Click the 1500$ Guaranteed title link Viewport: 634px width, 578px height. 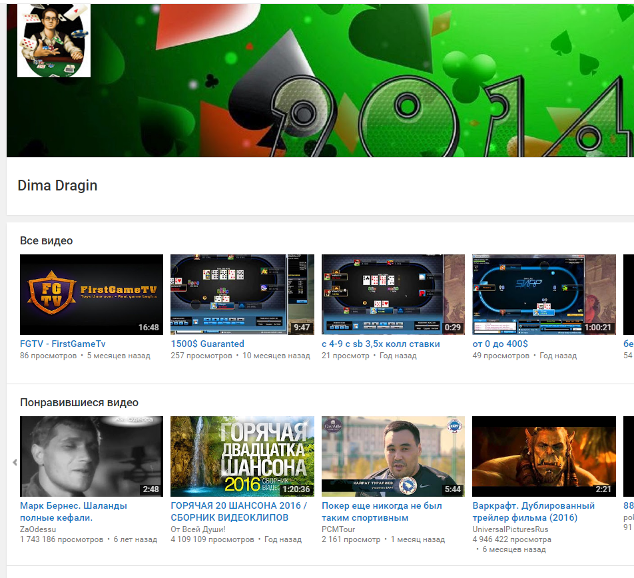point(207,344)
